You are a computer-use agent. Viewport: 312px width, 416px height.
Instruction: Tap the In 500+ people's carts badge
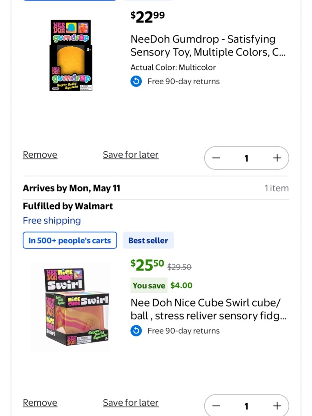click(x=70, y=240)
